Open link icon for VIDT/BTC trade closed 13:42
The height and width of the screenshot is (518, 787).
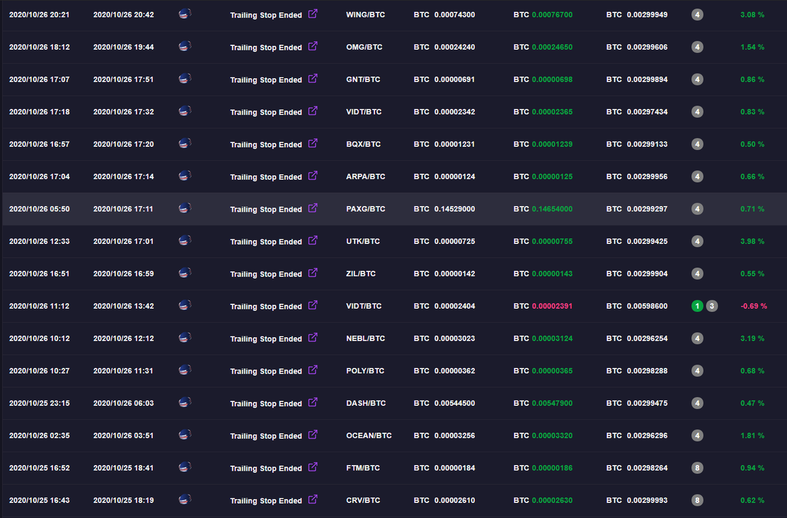[313, 305]
